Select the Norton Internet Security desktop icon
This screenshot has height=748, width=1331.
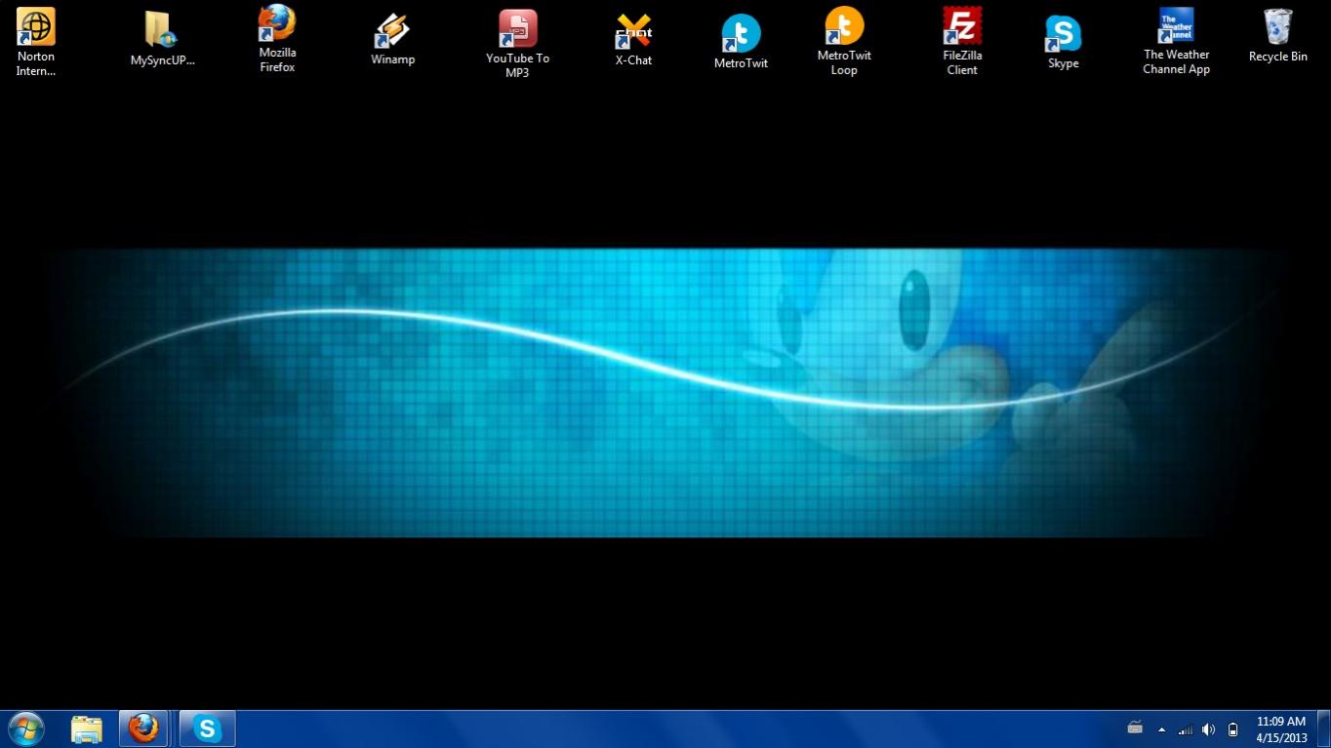click(36, 43)
